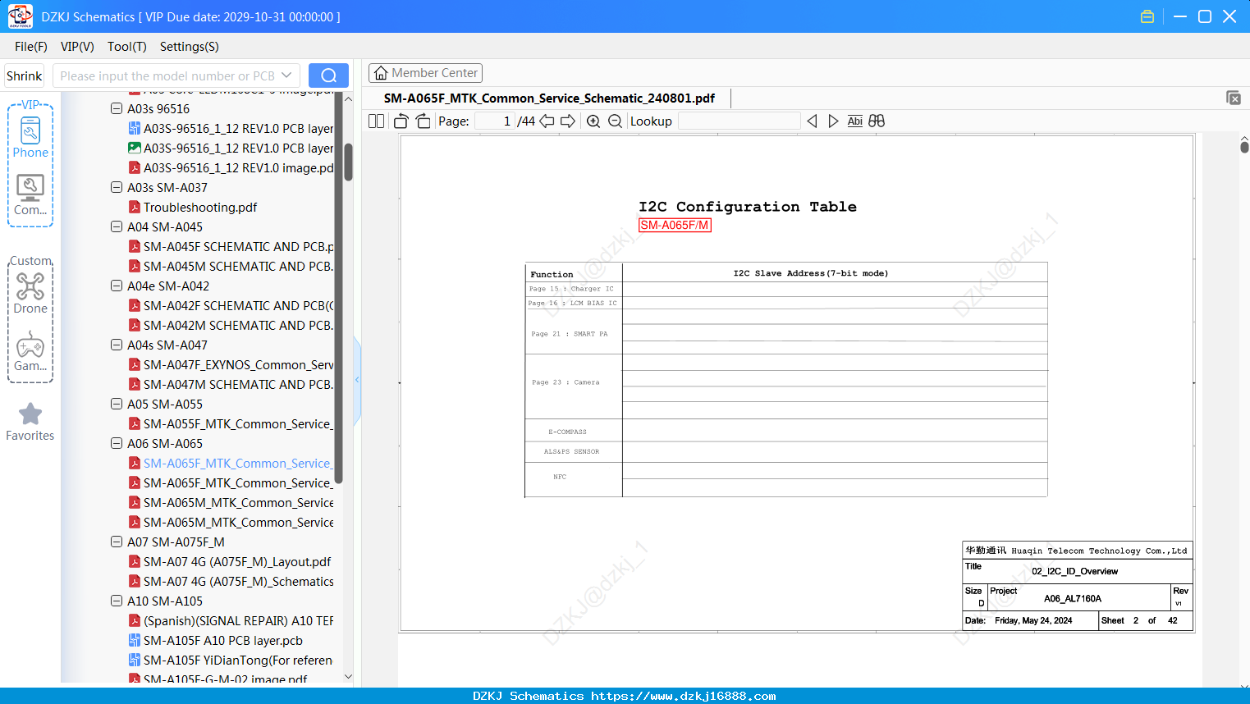Open Favorites star icon

pos(30,422)
